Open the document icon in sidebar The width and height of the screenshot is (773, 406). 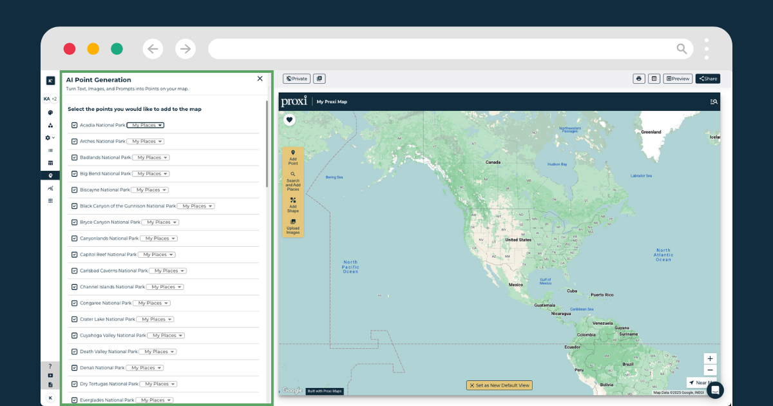point(50,385)
